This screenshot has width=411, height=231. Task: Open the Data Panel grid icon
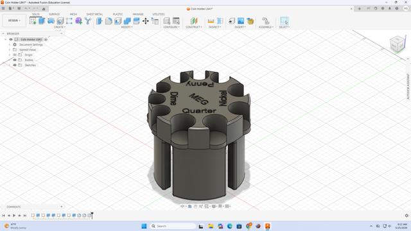point(3,8)
